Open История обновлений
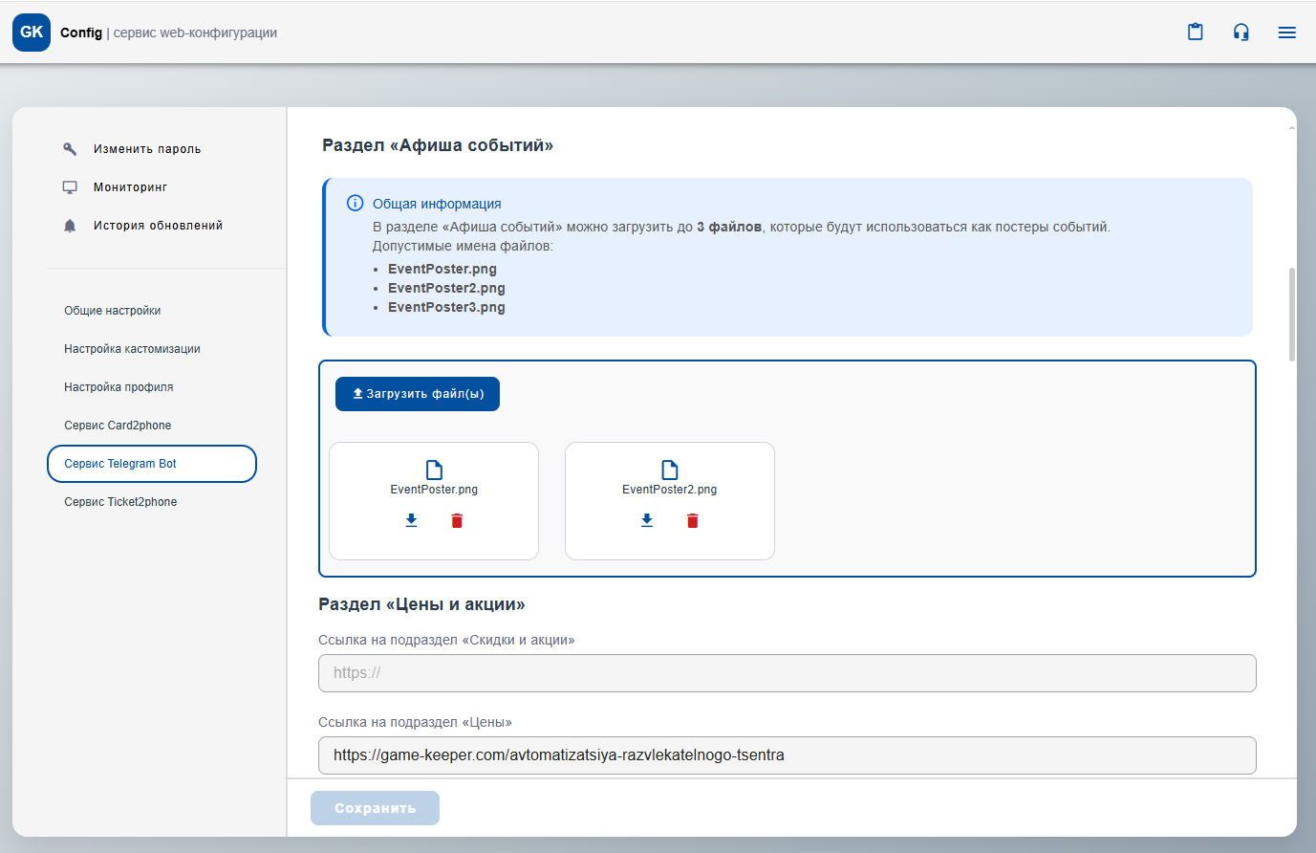 [x=158, y=226]
